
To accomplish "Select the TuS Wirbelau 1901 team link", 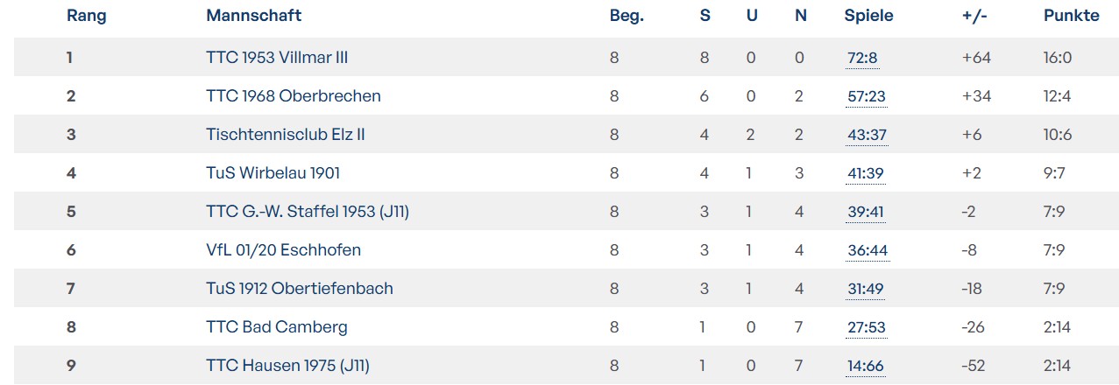I will 273,173.
